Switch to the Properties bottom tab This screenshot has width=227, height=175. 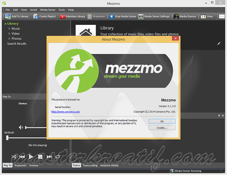tap(21, 165)
